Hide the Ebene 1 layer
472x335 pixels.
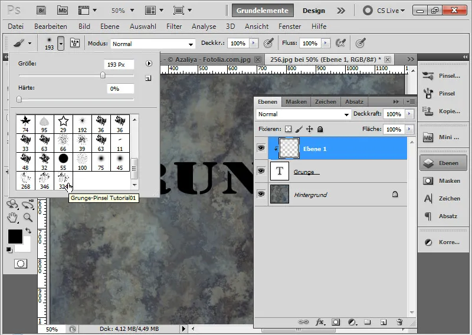click(x=261, y=148)
